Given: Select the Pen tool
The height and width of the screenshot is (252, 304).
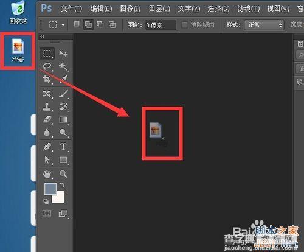Looking at the screenshot, I should click(47, 147).
